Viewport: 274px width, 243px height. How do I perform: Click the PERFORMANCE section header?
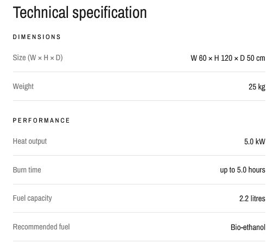click(41, 120)
